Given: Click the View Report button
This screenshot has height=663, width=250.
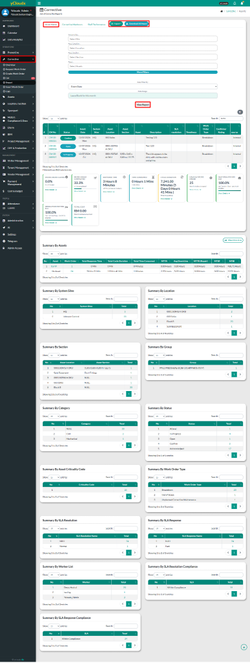Looking at the screenshot, I should coord(143,104).
